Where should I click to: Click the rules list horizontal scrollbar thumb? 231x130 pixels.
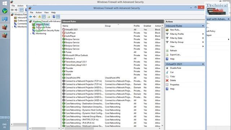79,129
